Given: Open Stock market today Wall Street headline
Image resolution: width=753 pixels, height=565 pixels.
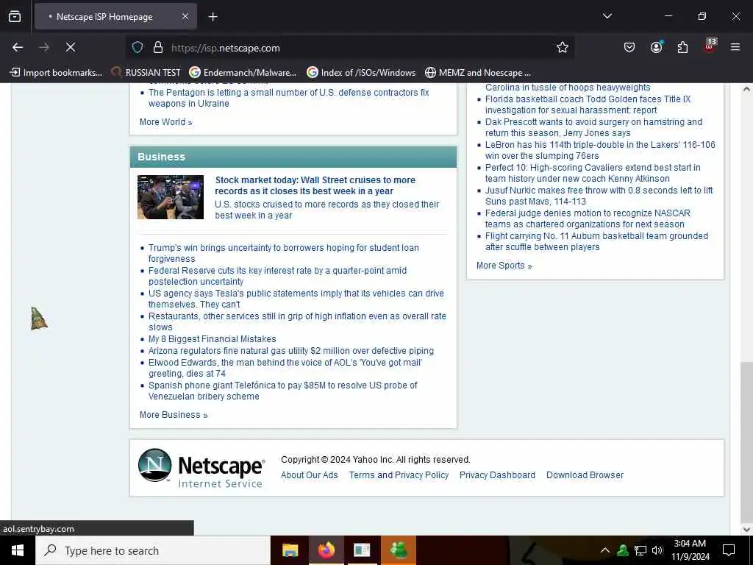Looking at the screenshot, I should [315, 185].
